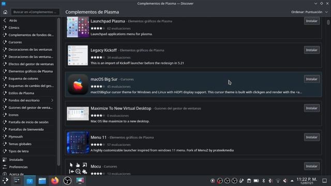Viewport: 331px width, 186px height.
Task: Open the volume tray icon
Action: [285, 181]
